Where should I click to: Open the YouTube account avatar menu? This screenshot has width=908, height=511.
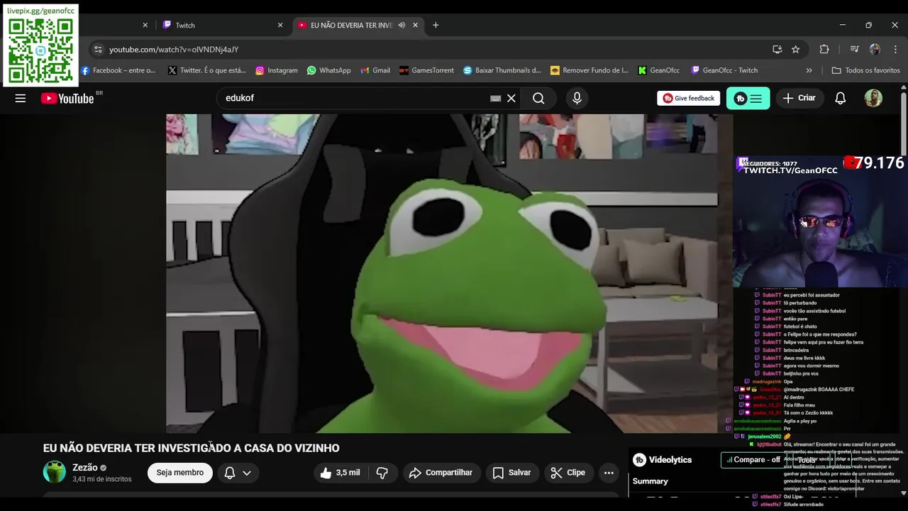click(873, 98)
